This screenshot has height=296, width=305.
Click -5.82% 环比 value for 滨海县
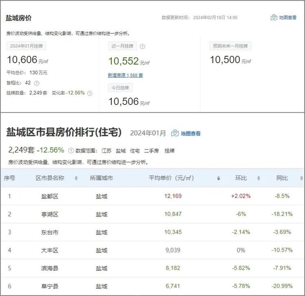point(241,268)
